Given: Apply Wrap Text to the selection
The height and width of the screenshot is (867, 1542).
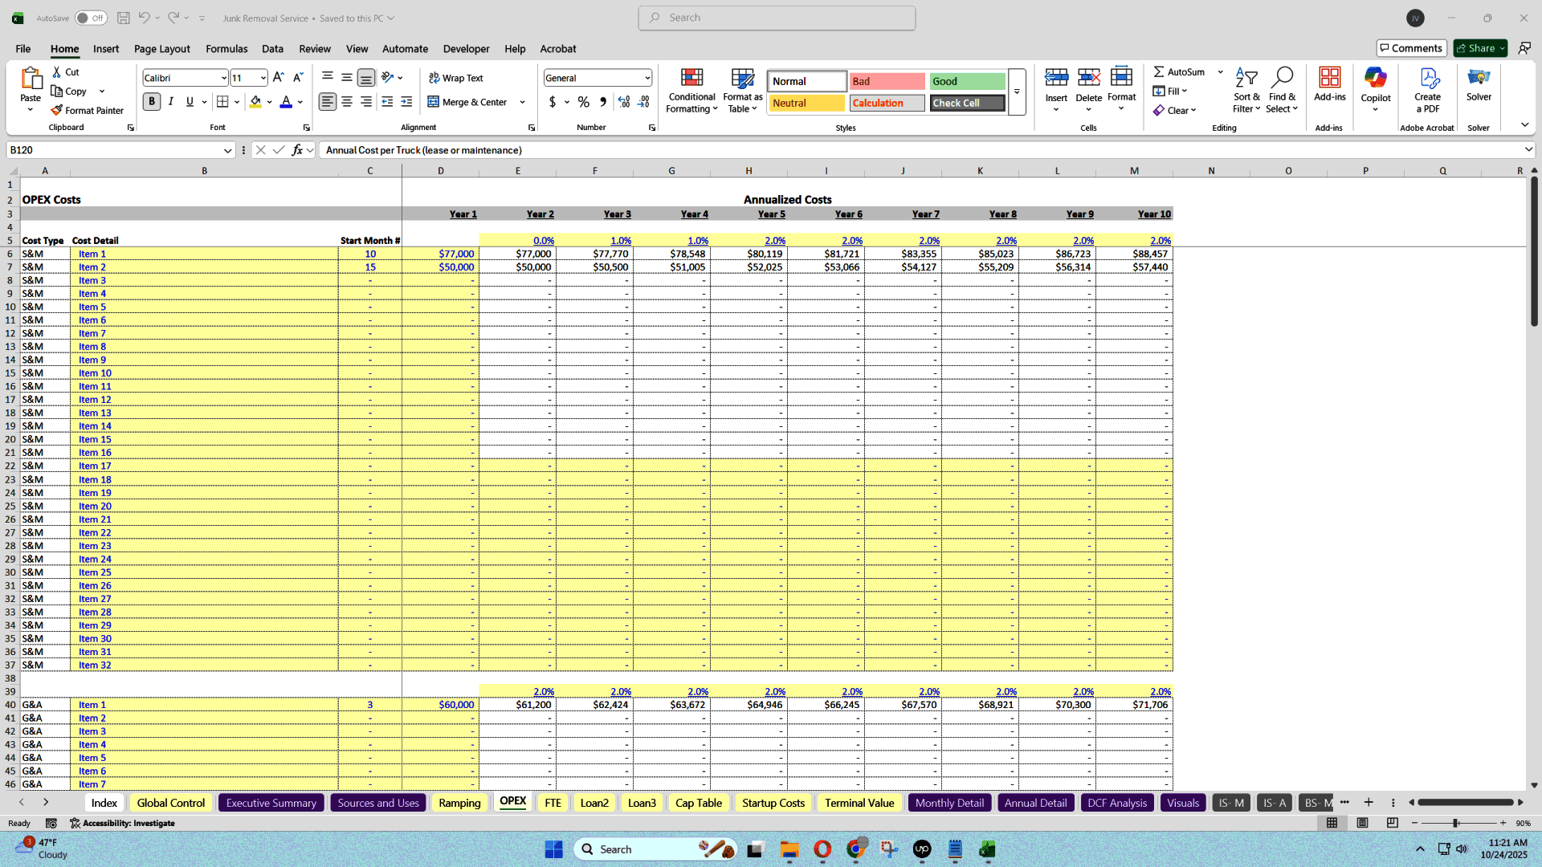Looking at the screenshot, I should [x=455, y=77].
